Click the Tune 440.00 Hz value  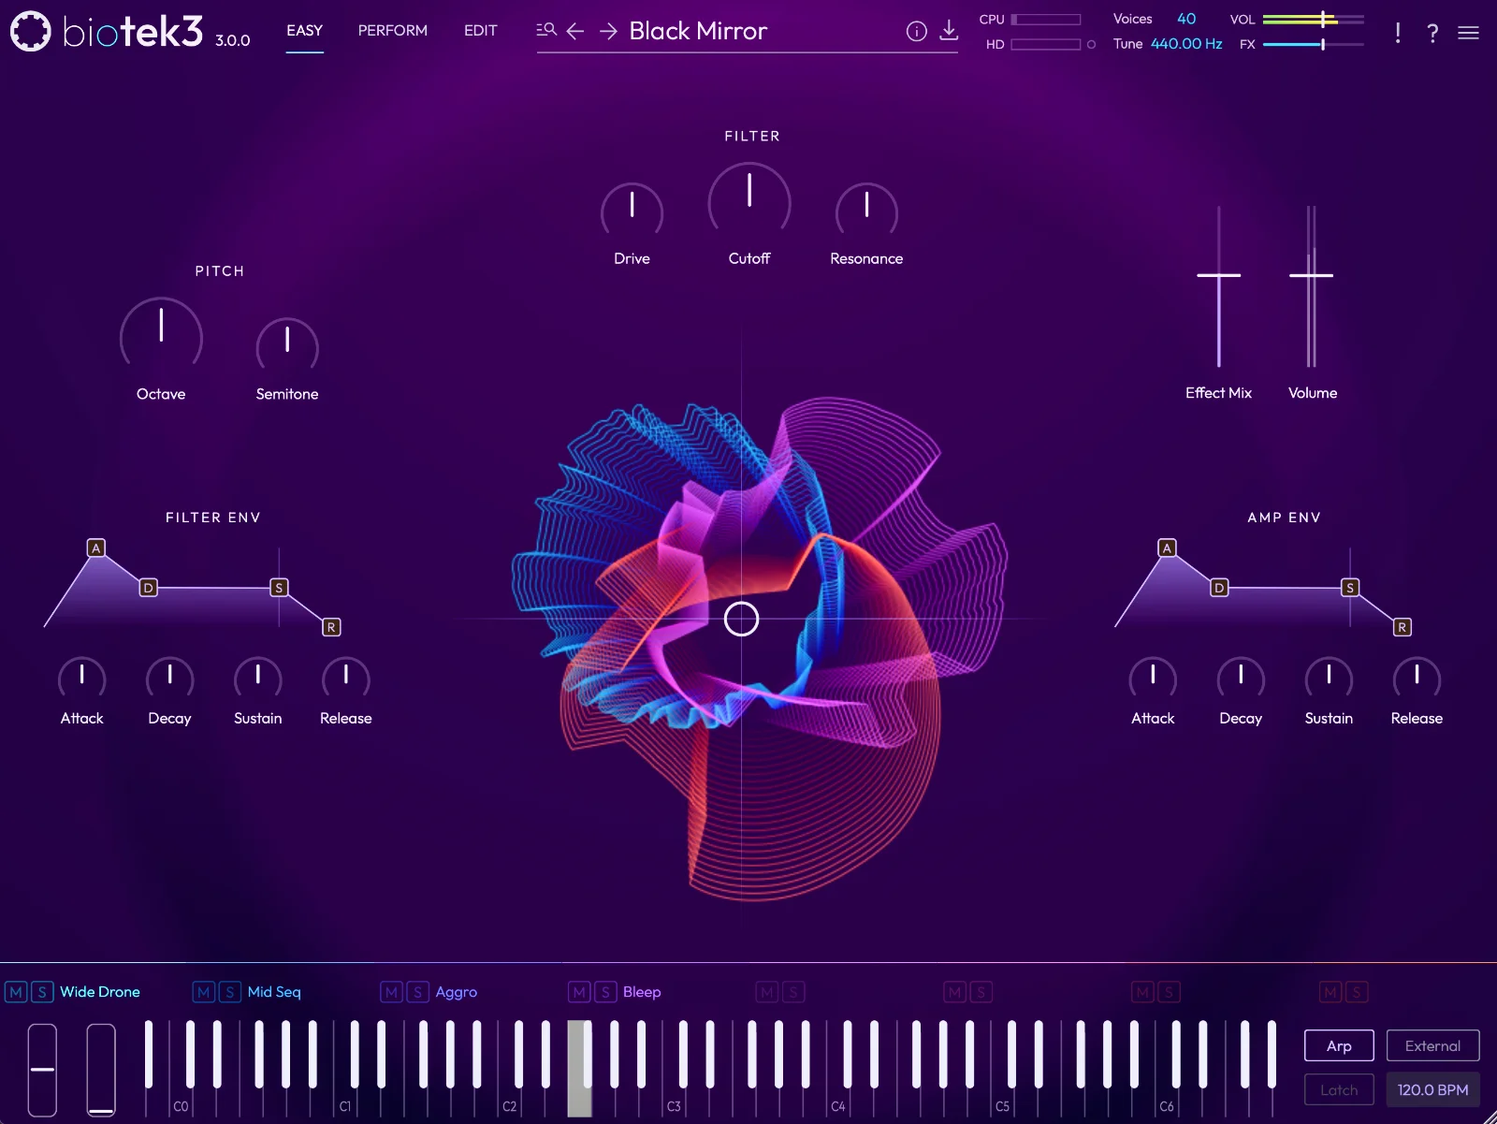1186,44
